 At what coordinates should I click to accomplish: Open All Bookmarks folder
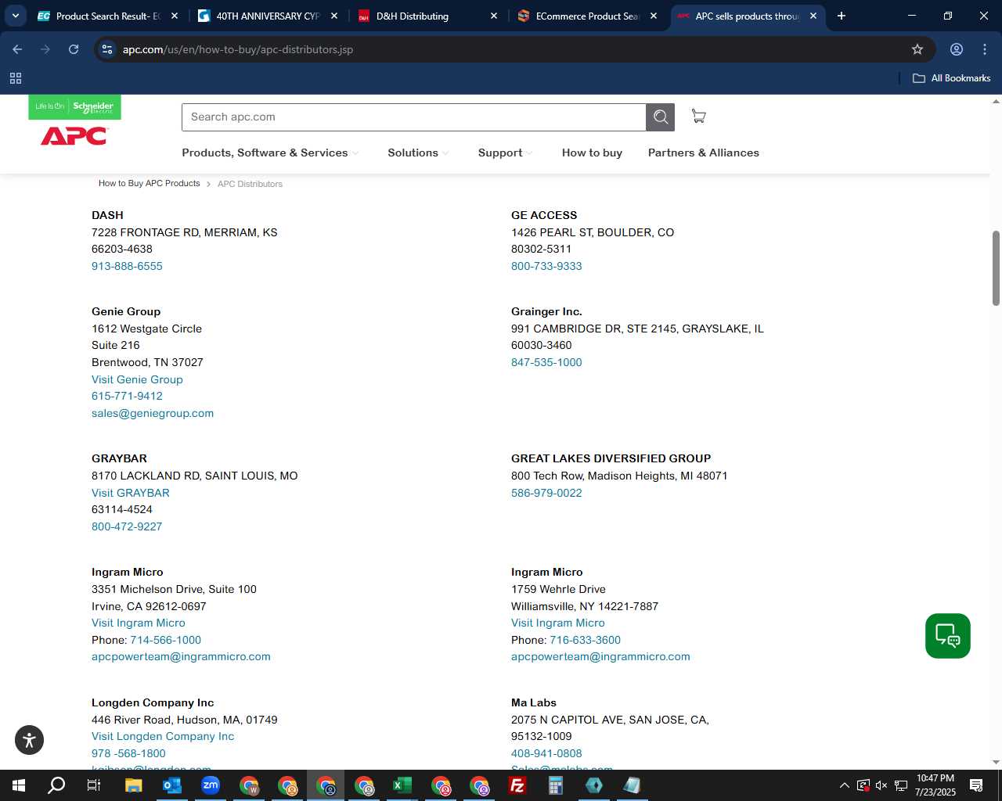(952, 78)
